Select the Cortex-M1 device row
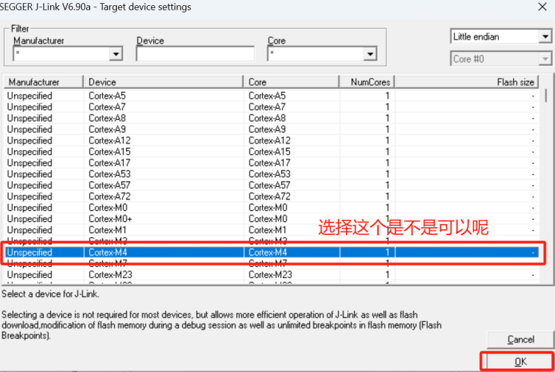The height and width of the screenshot is (372, 555). click(272, 230)
